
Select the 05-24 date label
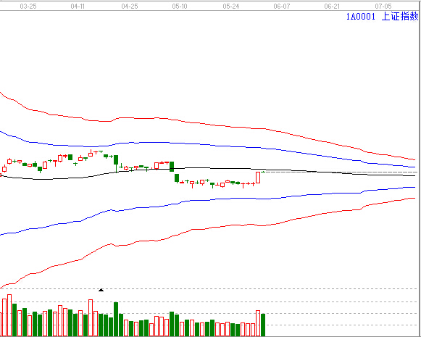[x=231, y=7]
